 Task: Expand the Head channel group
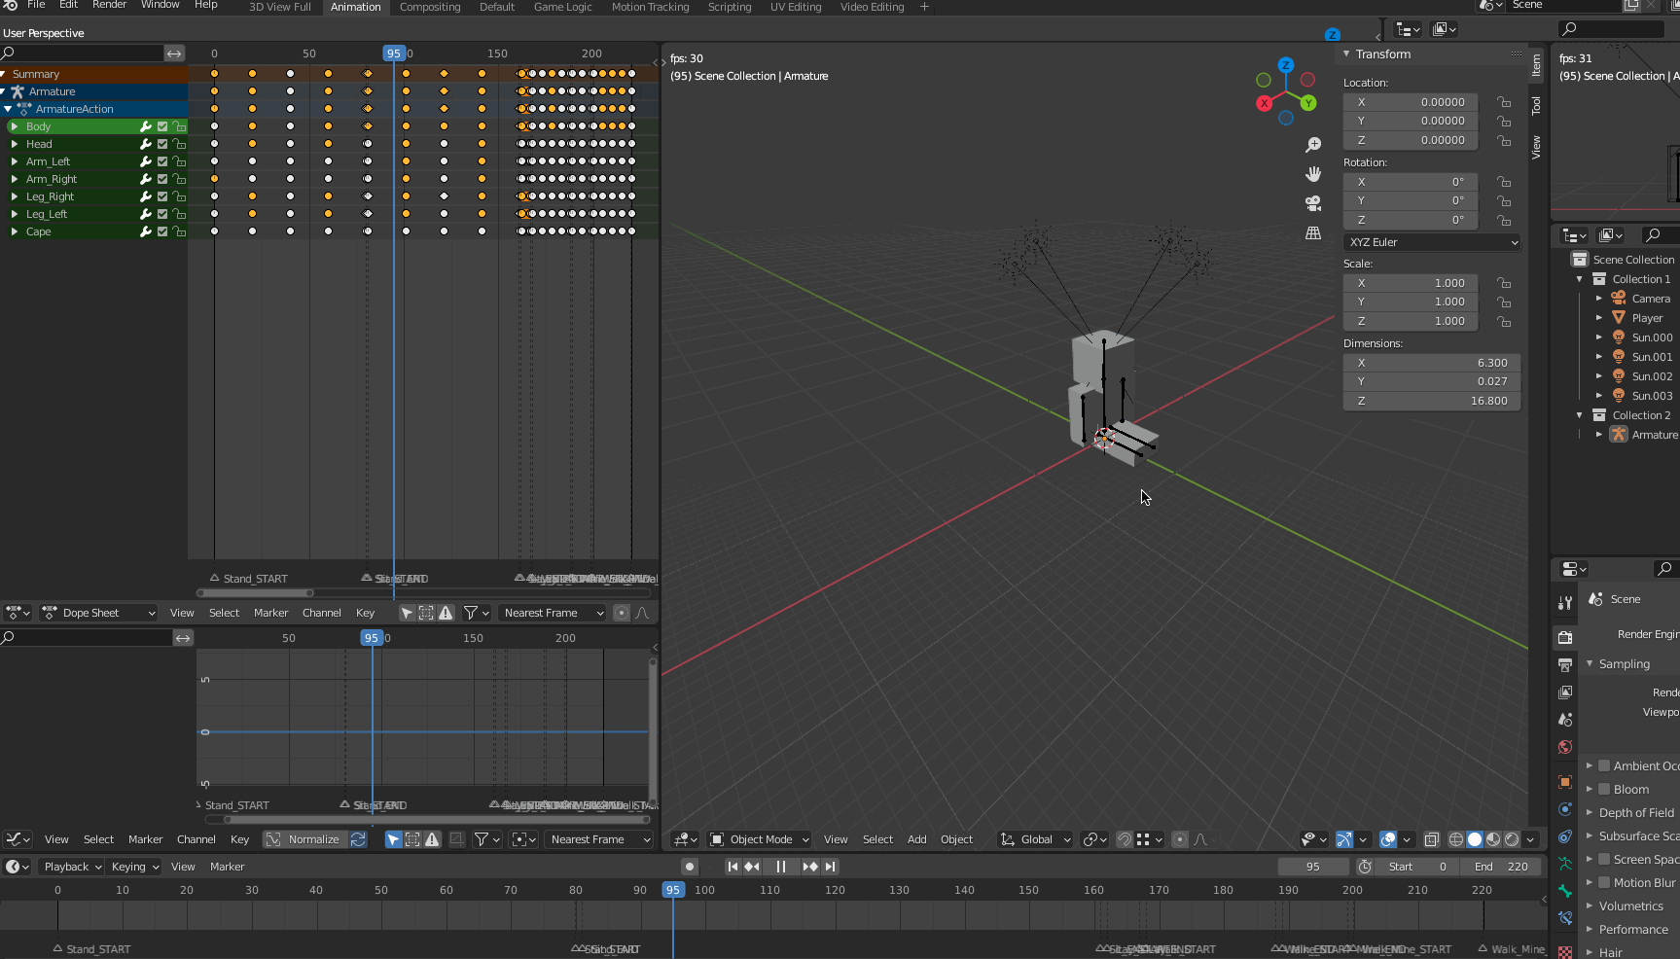coord(15,144)
